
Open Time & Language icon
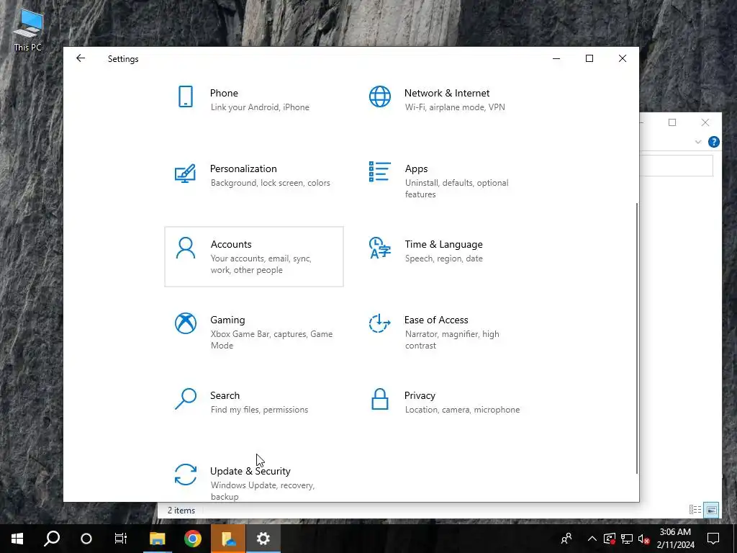[x=380, y=248]
